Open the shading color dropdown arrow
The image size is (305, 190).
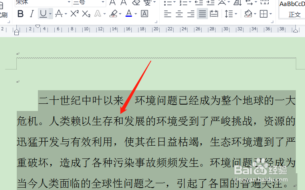click(255, 14)
